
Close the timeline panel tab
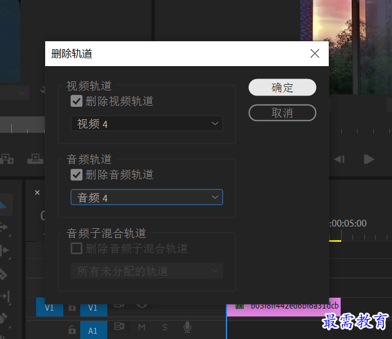(37, 193)
